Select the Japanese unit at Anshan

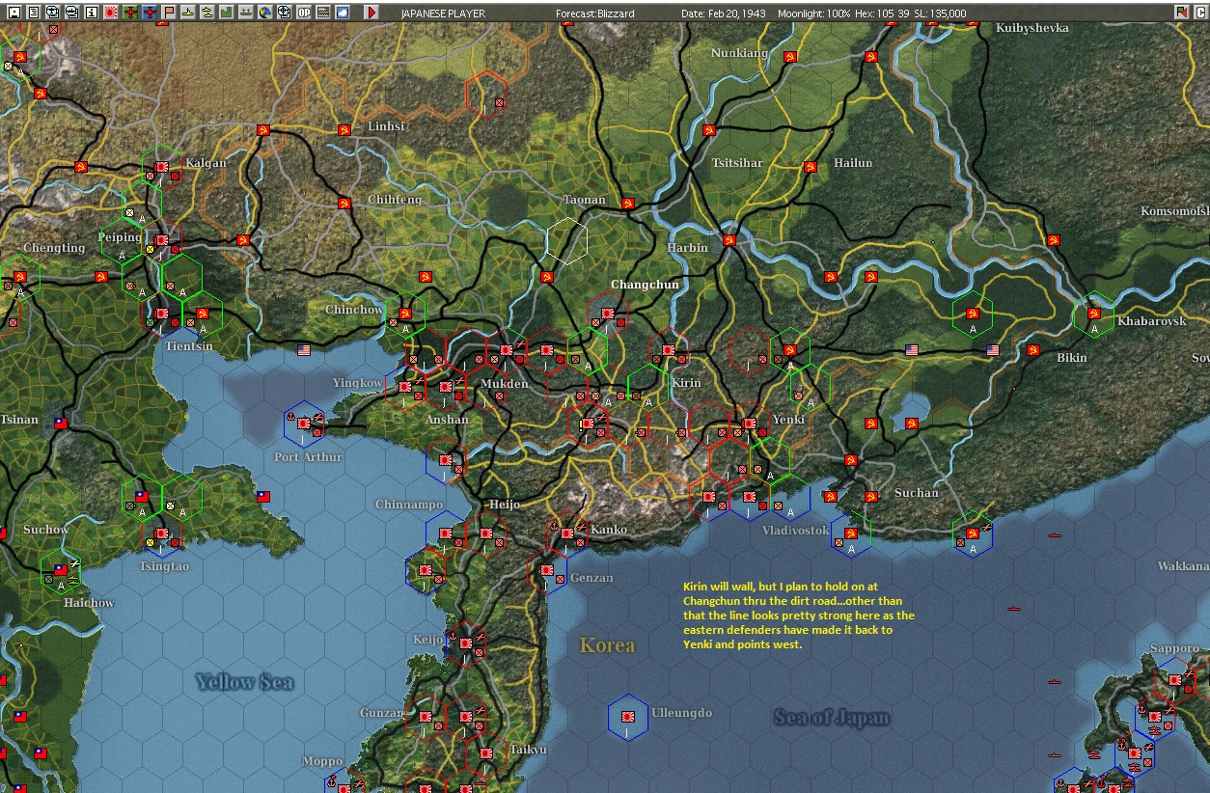pos(446,387)
